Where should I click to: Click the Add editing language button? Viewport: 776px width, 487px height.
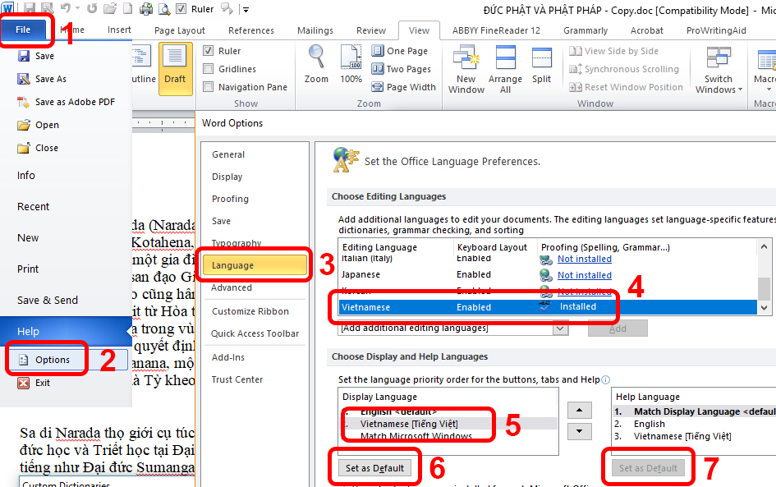tap(618, 328)
